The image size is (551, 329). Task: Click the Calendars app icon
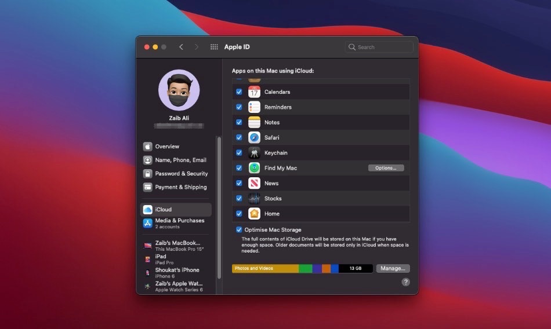(x=254, y=92)
